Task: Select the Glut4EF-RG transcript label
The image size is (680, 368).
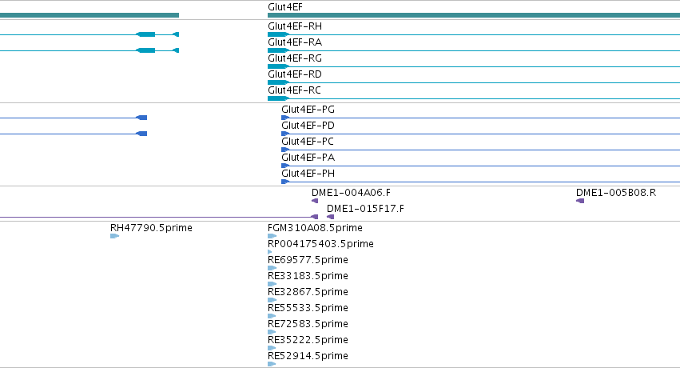Action: [295, 58]
